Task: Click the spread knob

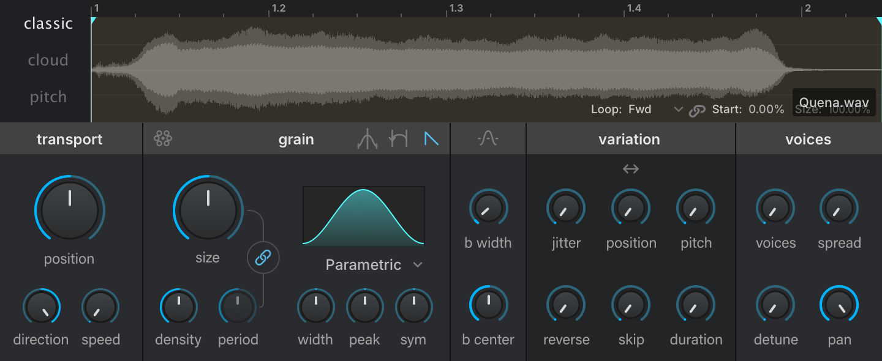Action: point(839,208)
